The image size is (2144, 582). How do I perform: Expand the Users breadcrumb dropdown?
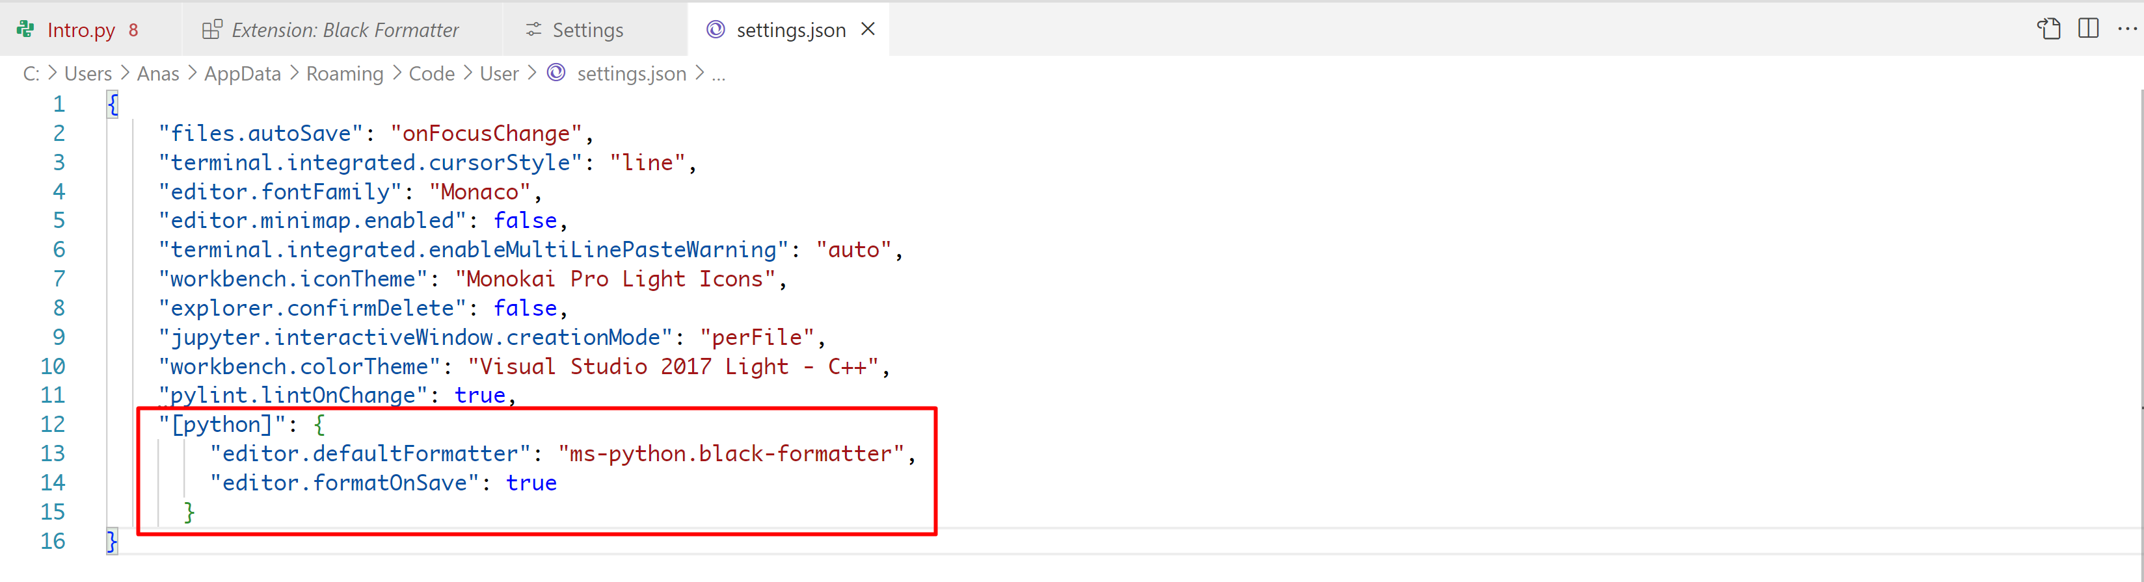pos(87,74)
